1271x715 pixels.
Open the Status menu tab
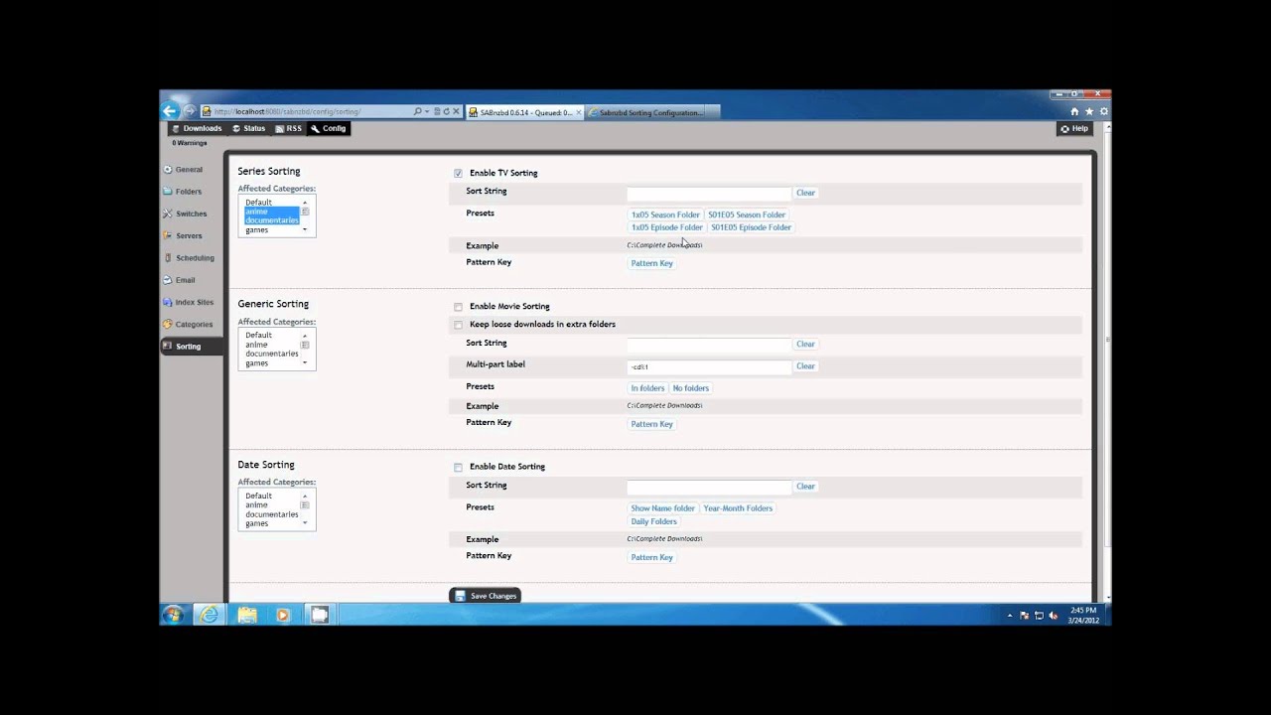248,128
